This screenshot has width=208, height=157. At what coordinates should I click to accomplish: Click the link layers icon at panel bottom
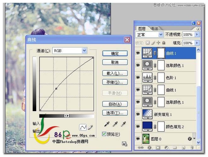tap(141, 148)
